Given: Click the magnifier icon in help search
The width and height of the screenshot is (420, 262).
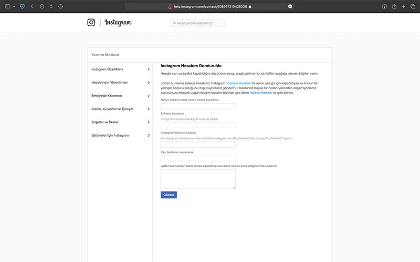Looking at the screenshot, I should [174, 23].
